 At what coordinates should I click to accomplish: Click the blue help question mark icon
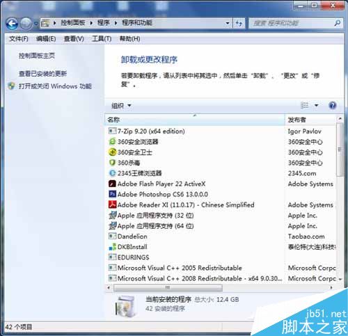[333, 106]
